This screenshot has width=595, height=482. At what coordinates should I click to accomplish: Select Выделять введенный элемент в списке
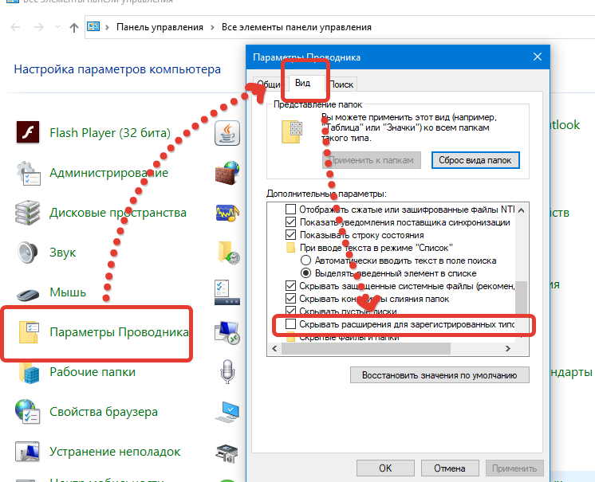point(305,272)
